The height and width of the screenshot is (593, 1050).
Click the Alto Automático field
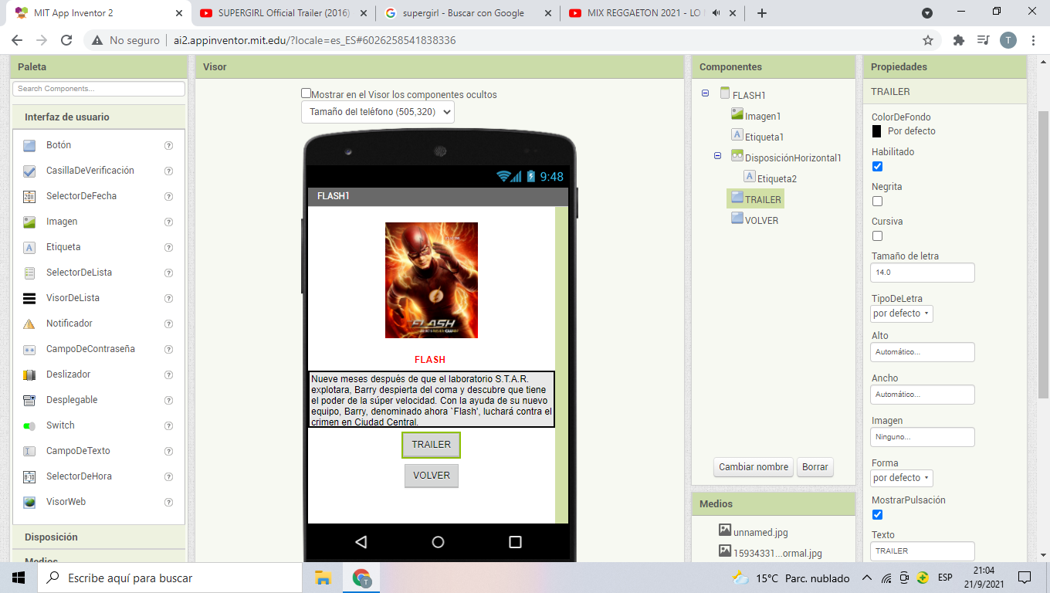click(923, 352)
